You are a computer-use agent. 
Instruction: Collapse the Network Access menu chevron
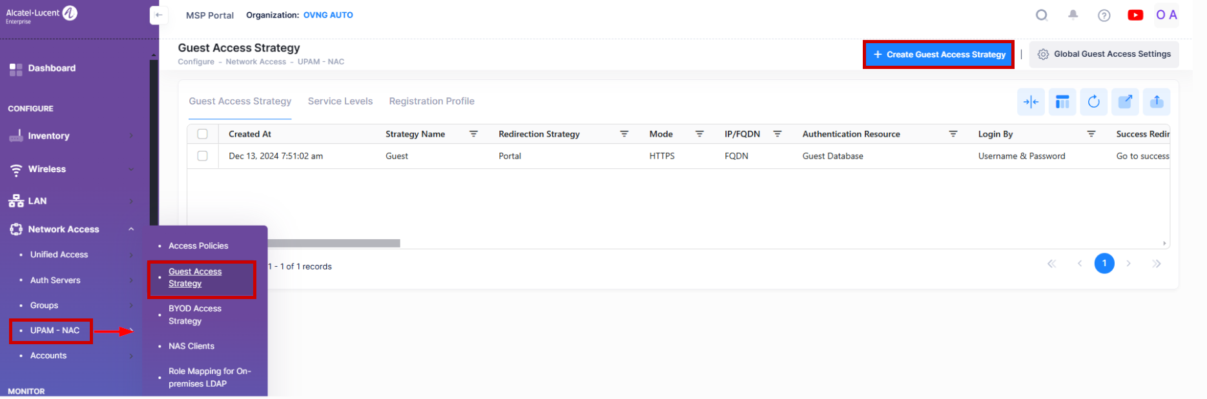(131, 229)
